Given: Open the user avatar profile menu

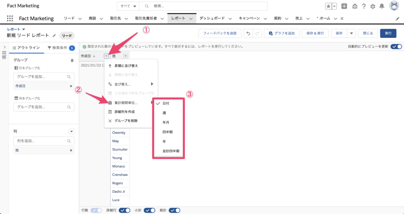Looking at the screenshot, I should point(394,6).
